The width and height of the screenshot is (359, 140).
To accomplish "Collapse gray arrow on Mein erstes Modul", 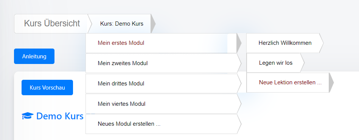I will pos(239,43).
